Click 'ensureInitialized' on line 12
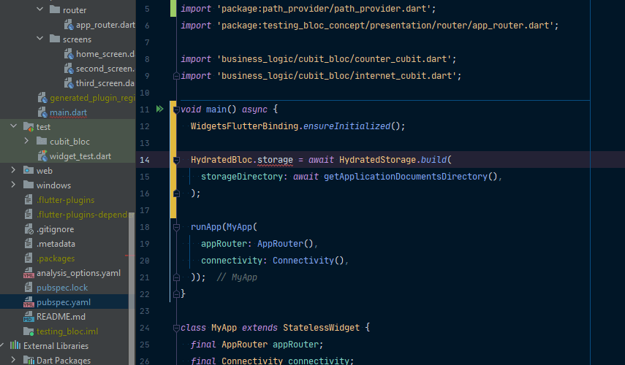The height and width of the screenshot is (365, 625). [x=346, y=126]
